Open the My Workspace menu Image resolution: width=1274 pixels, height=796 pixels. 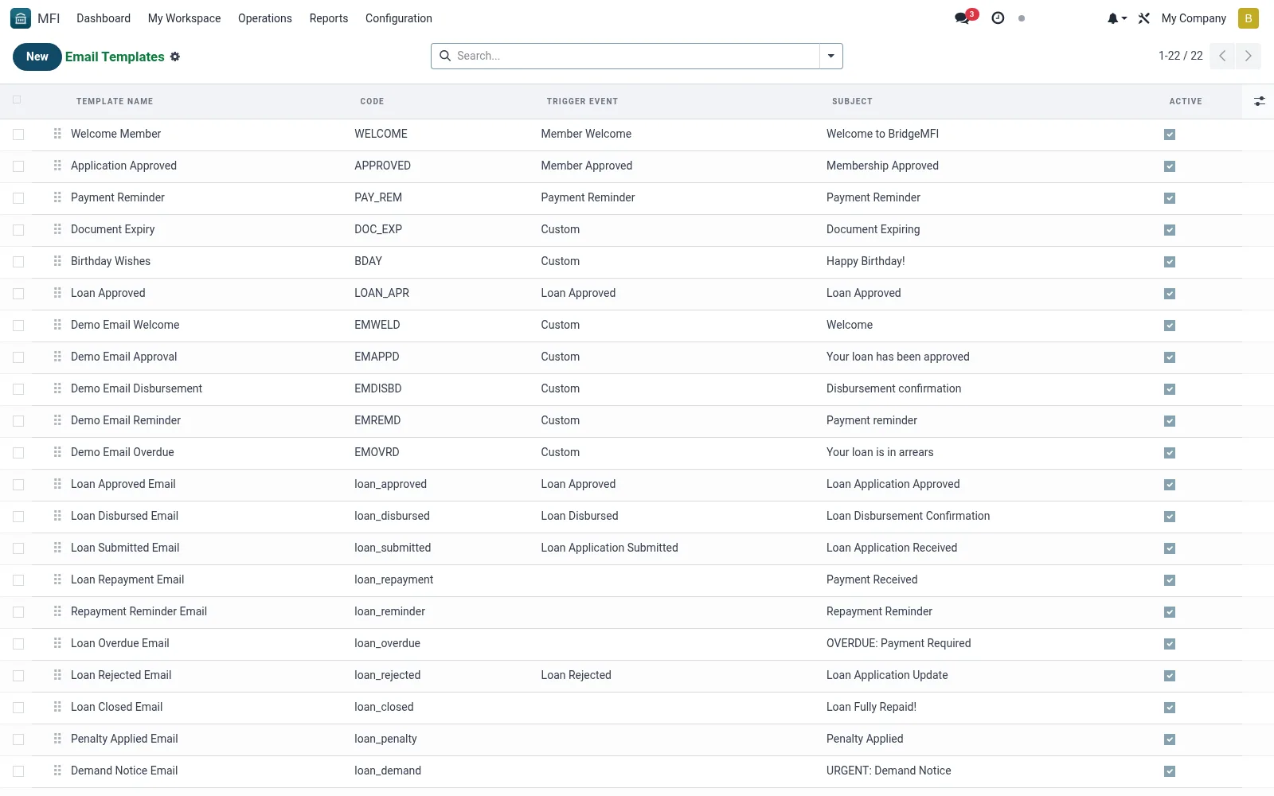tap(184, 18)
